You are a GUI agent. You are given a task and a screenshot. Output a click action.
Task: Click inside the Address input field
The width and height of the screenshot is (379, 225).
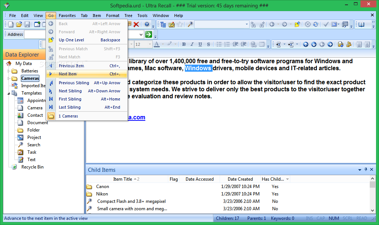tap(35, 34)
